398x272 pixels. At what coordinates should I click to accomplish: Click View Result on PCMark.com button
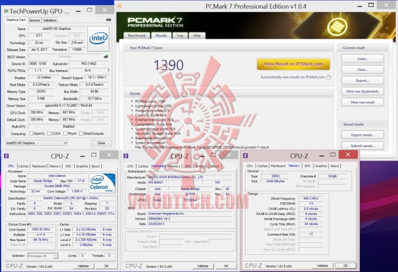294,64
